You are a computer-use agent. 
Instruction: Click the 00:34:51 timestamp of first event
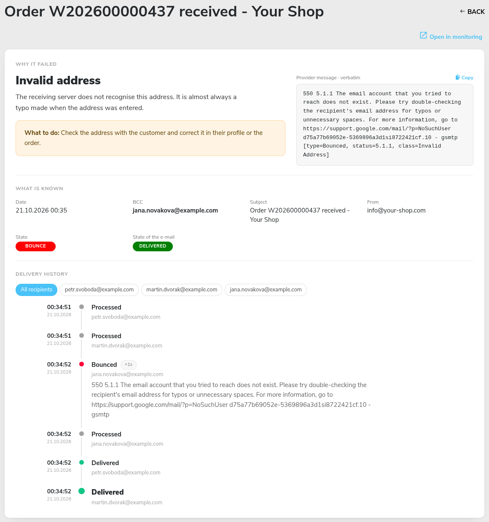(59, 307)
